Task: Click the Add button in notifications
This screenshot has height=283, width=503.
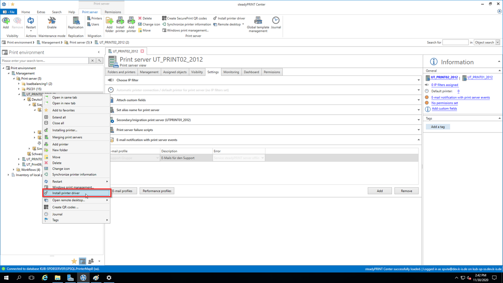Action: 380,191
